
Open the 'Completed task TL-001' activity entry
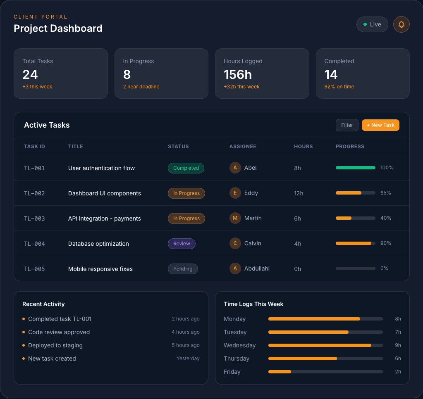[x=60, y=319]
